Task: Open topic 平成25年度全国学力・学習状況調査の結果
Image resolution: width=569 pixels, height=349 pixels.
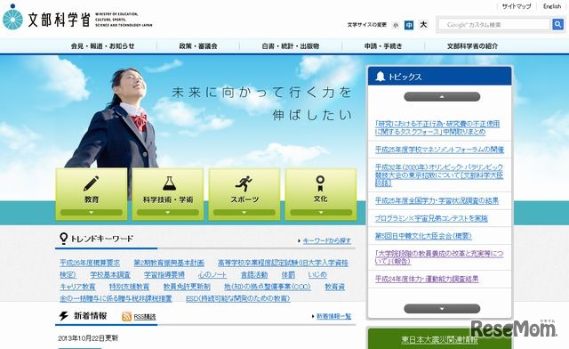Action: tap(437, 200)
